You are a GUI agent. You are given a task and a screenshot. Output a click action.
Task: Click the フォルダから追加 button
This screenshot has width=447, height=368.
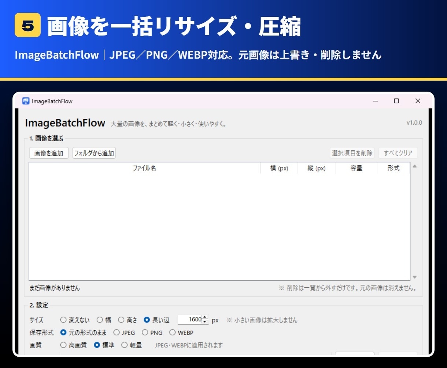point(94,153)
